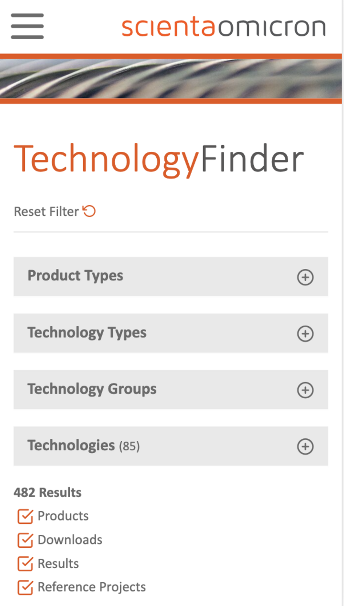Click the TechnologyFinder page heading
The height and width of the screenshot is (606, 344).
[159, 159]
